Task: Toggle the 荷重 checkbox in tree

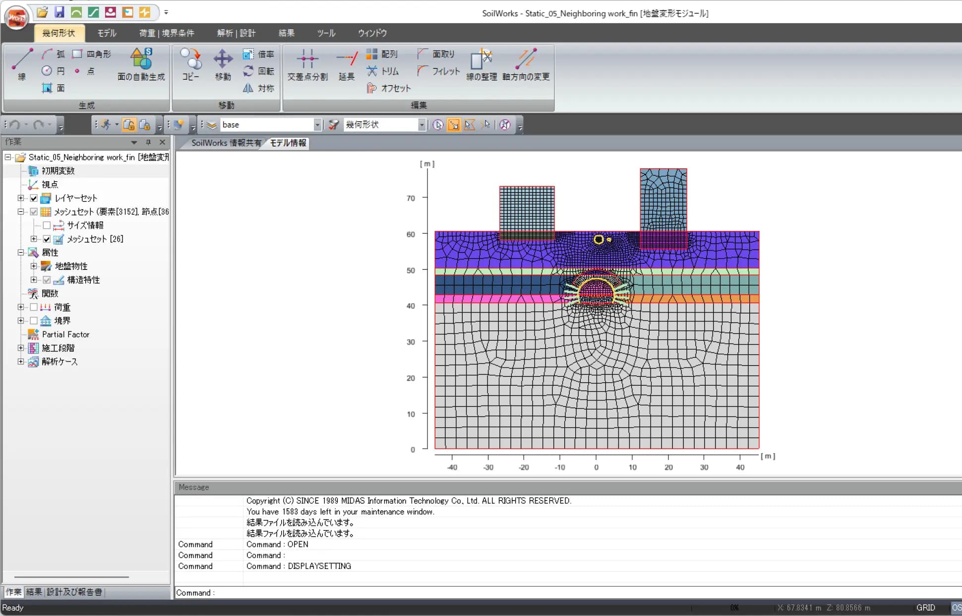Action: [x=34, y=307]
